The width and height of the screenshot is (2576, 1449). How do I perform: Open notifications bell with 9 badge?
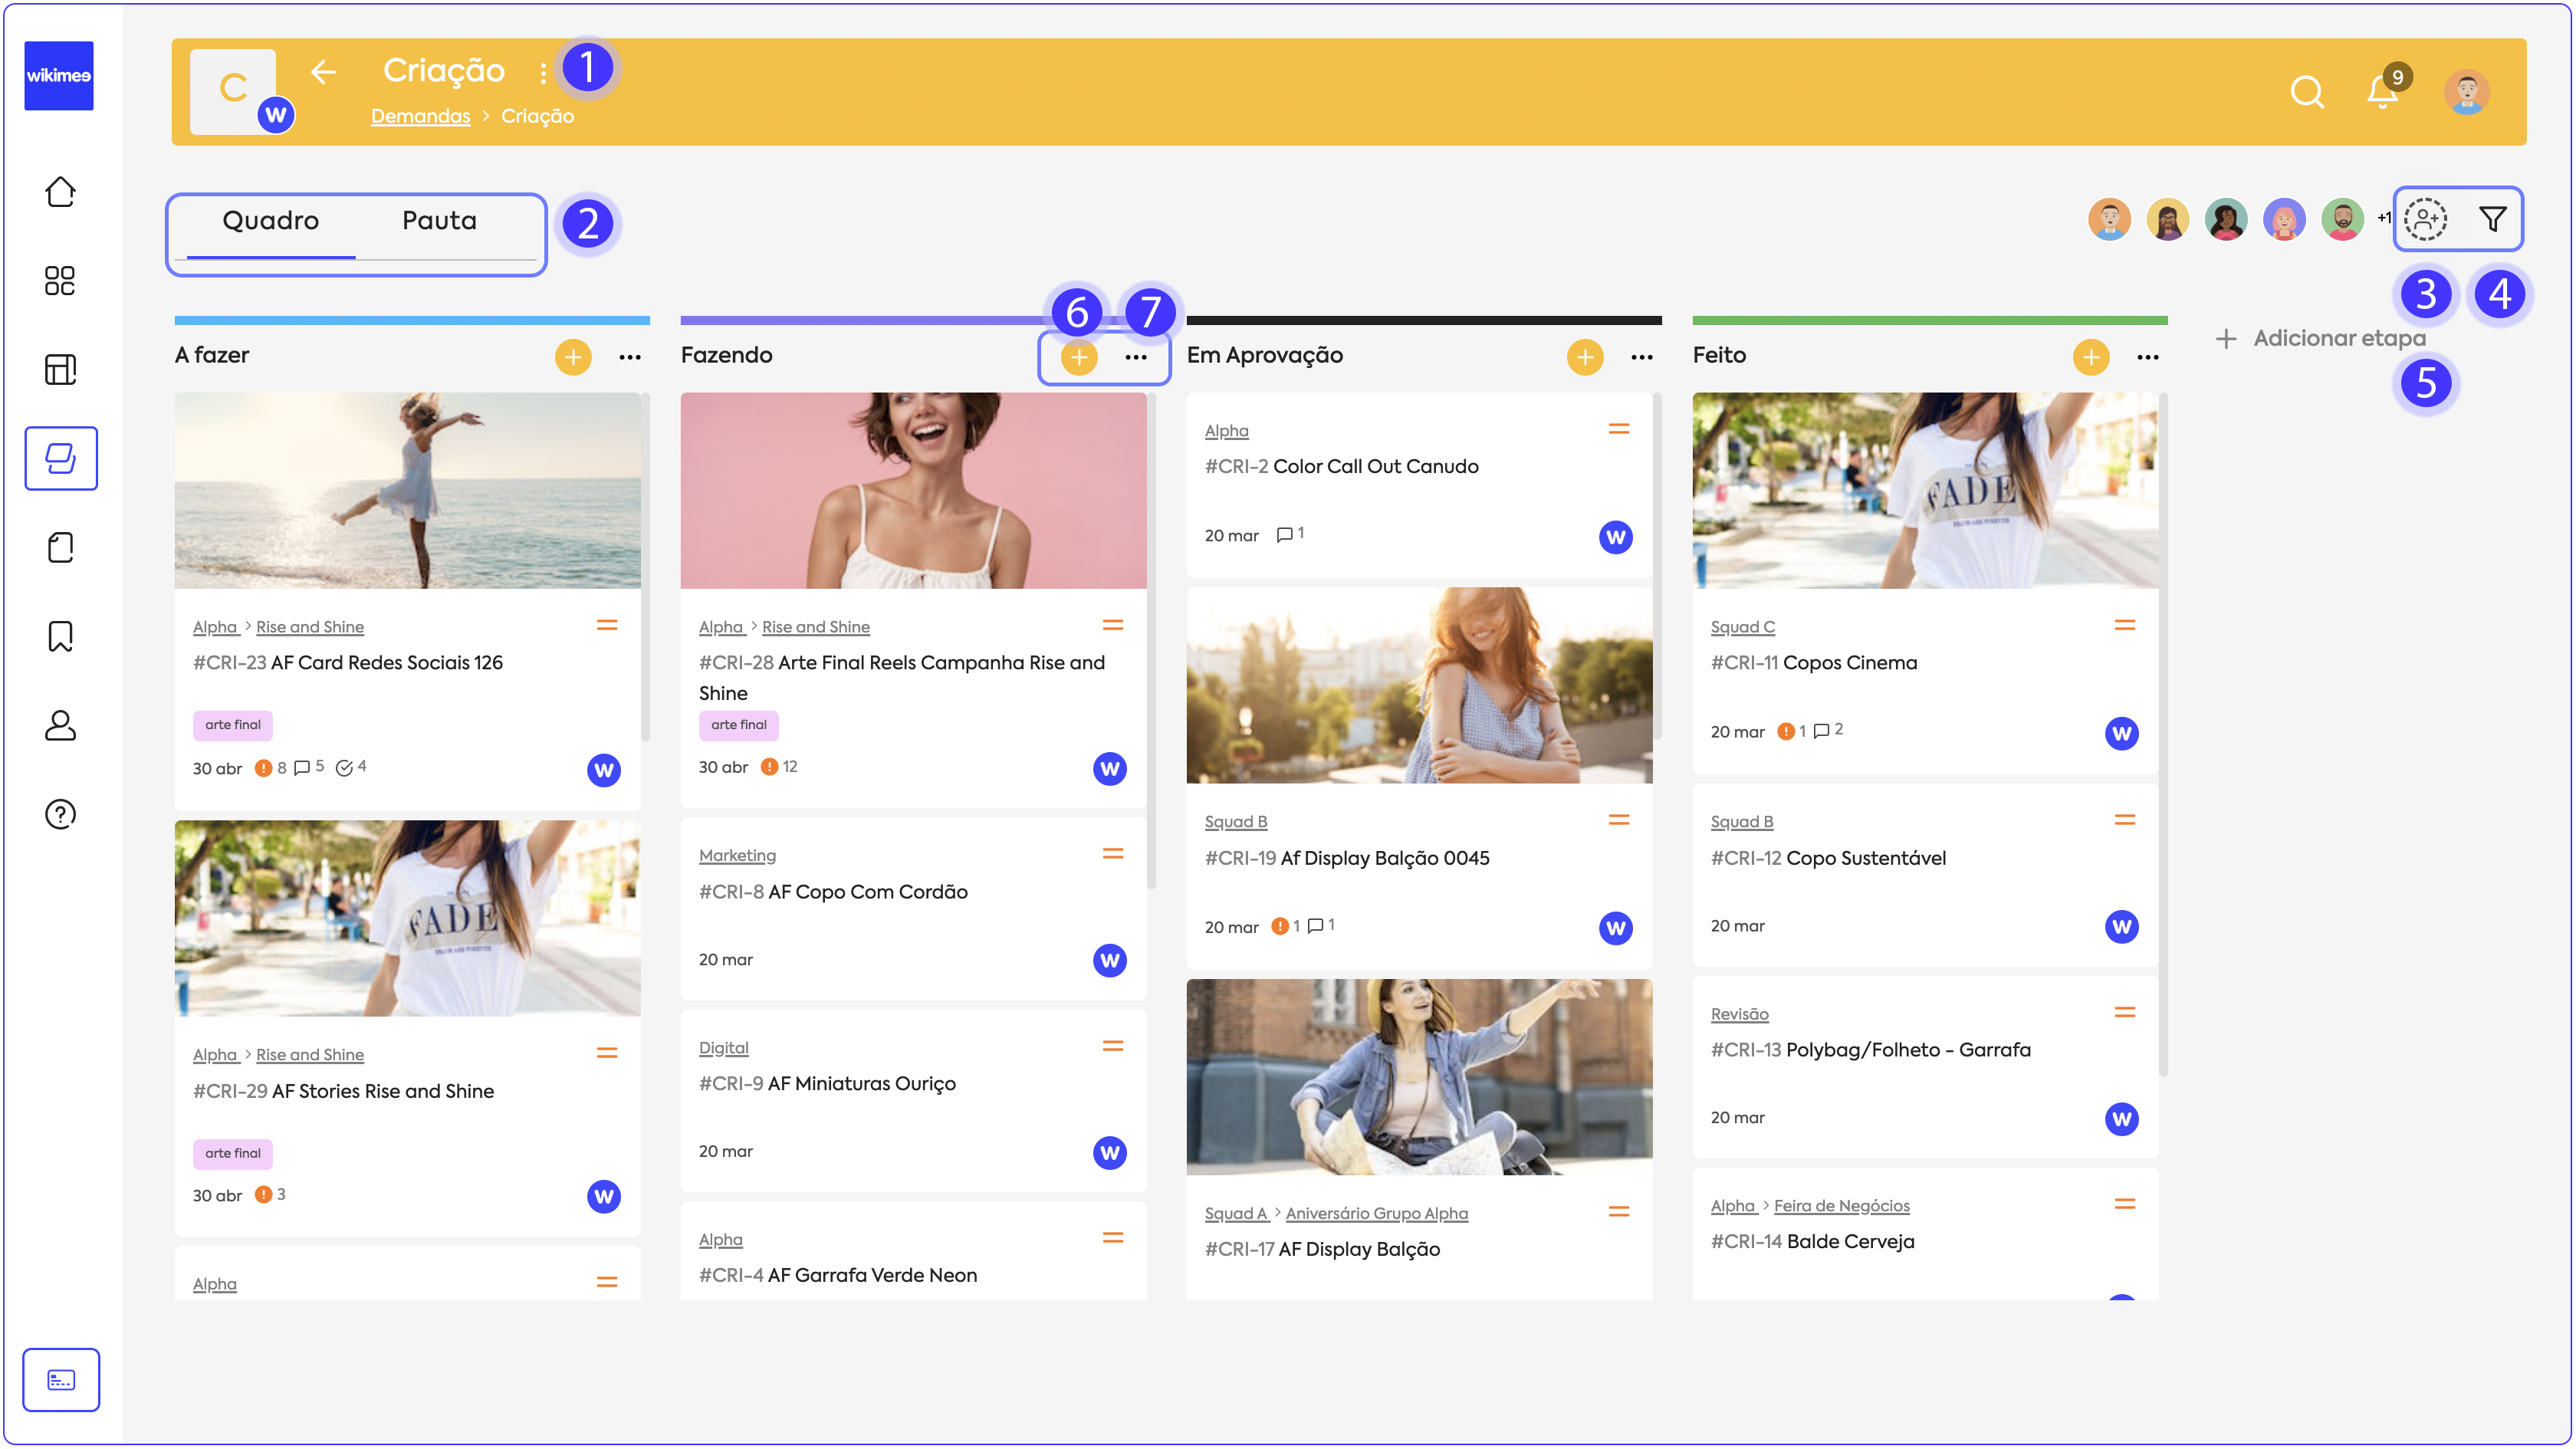tap(2382, 92)
